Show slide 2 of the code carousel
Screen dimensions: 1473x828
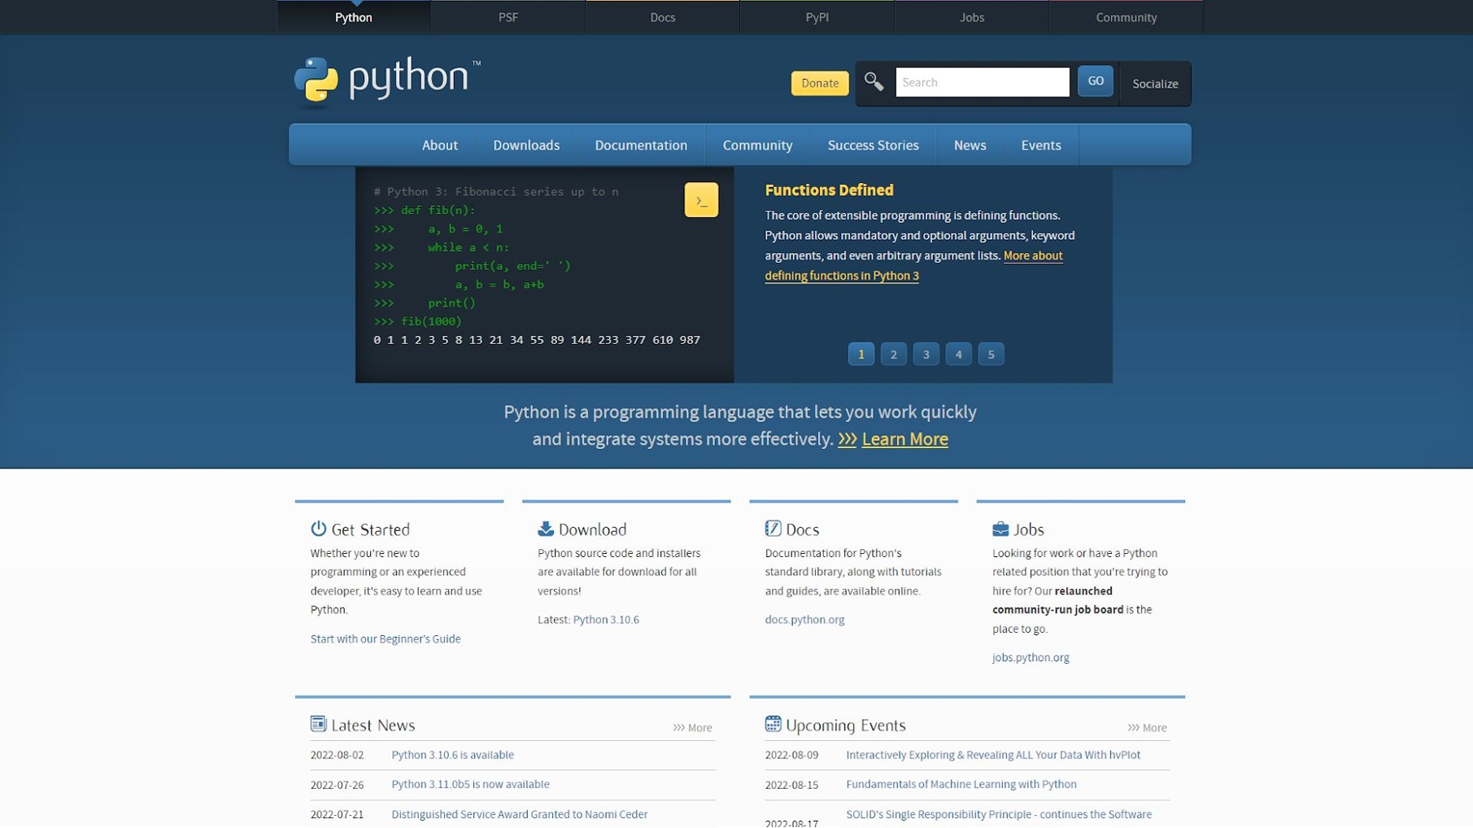tap(894, 354)
